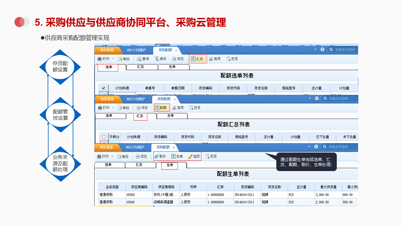Open 栏目 columns in 配额汇总列表 window
The width and height of the screenshot is (401, 226).
tap(195, 108)
